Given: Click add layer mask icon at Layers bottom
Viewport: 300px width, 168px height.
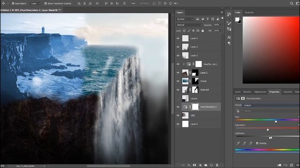Looking at the screenshot, I should tap(195, 165).
